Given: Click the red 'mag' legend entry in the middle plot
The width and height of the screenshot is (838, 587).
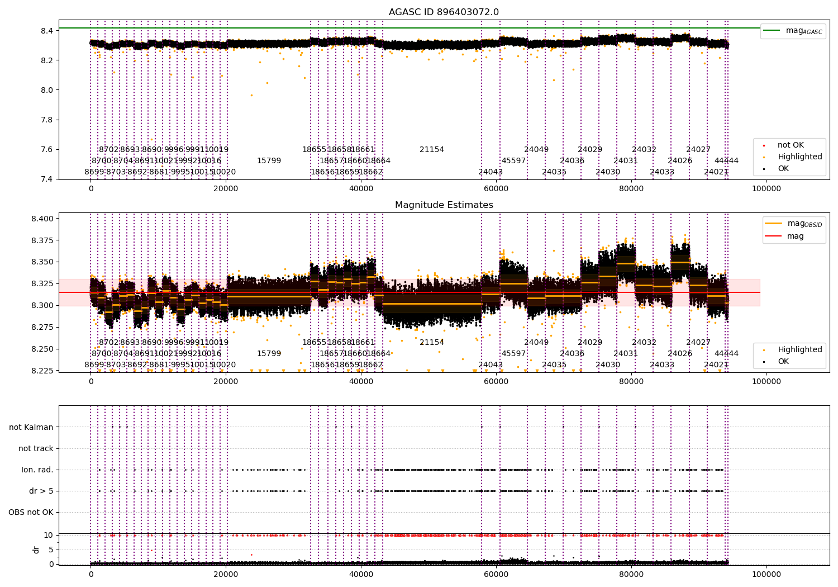Looking at the screenshot, I should pyautogui.click(x=785, y=236).
